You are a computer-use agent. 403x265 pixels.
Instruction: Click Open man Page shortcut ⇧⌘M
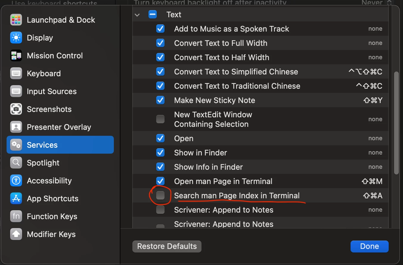tap(372, 181)
